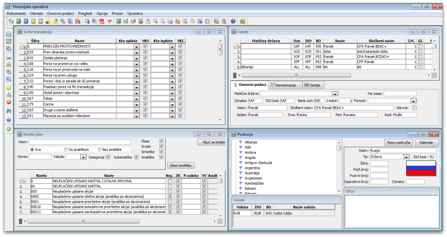Expand the Matična država dropdown
447x237 pixels.
coord(335,94)
